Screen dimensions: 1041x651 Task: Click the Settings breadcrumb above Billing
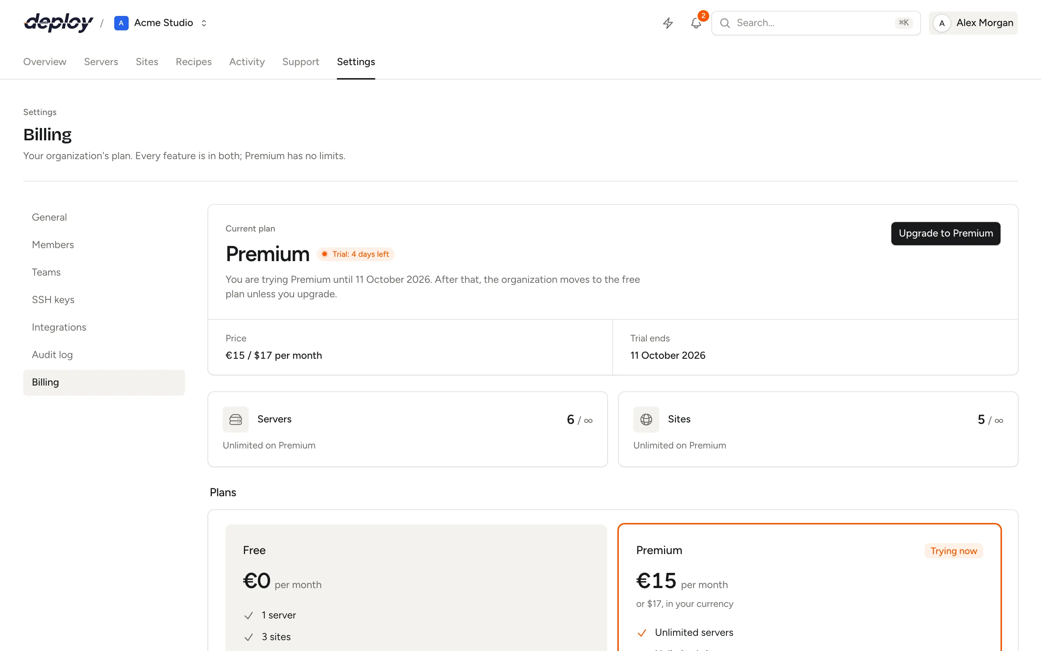click(x=39, y=112)
